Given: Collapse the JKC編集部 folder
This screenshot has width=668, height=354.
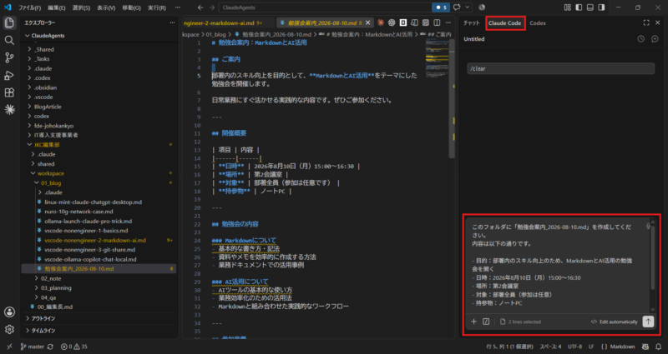Looking at the screenshot, I should point(29,145).
